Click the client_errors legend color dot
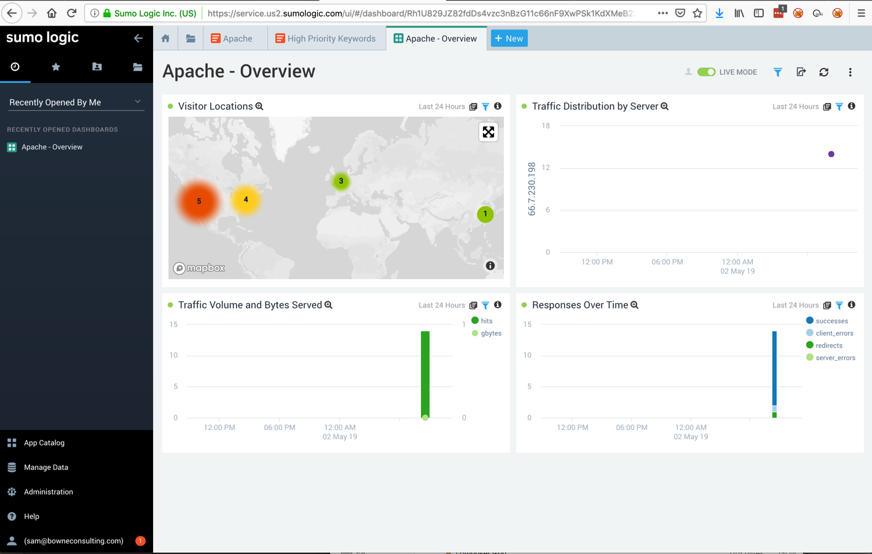 [x=809, y=333]
